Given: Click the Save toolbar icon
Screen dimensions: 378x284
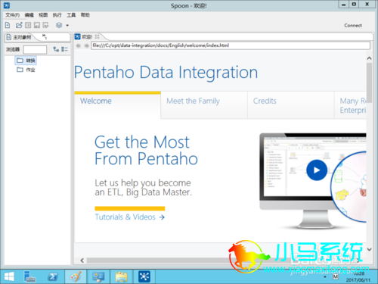Looking at the screenshot, I should (x=37, y=25).
